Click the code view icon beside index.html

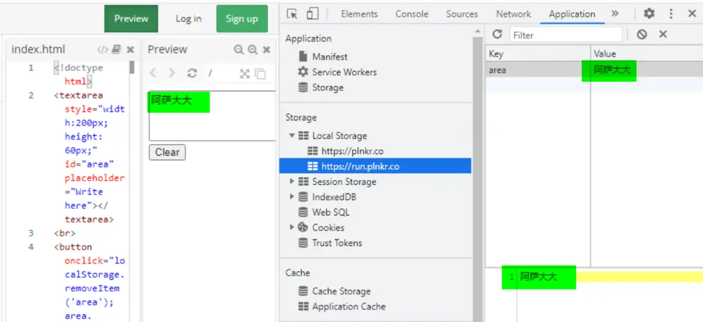[x=102, y=50]
